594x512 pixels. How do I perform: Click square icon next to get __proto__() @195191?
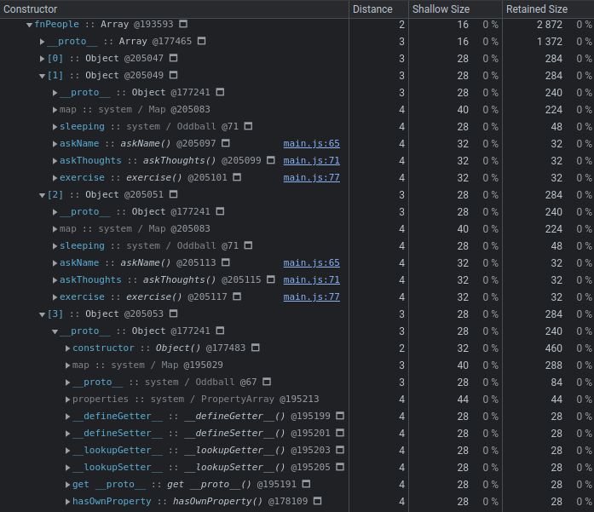[x=307, y=484]
